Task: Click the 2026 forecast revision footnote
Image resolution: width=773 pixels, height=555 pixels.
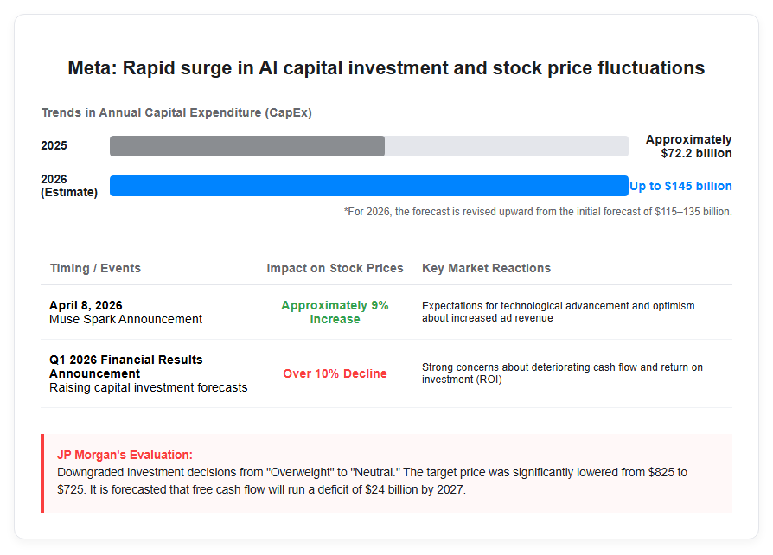Action: tap(538, 212)
